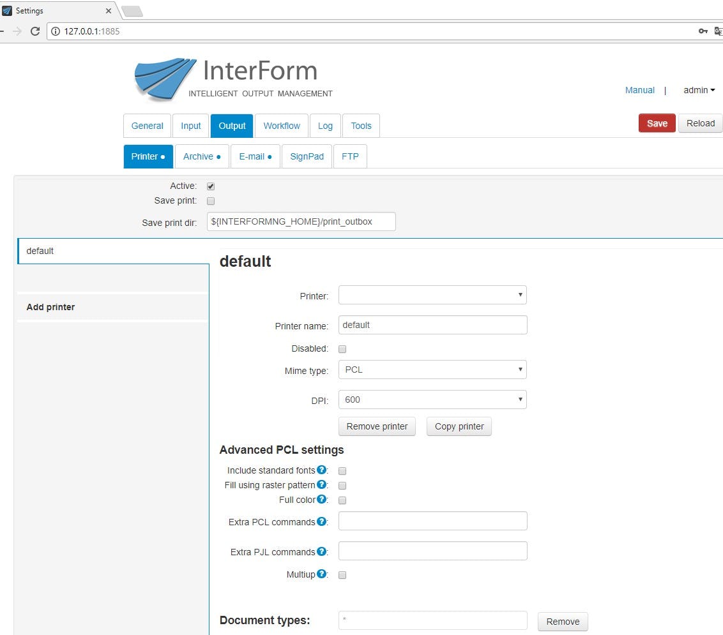
Task: Expand the admin account menu
Action: coord(699,90)
